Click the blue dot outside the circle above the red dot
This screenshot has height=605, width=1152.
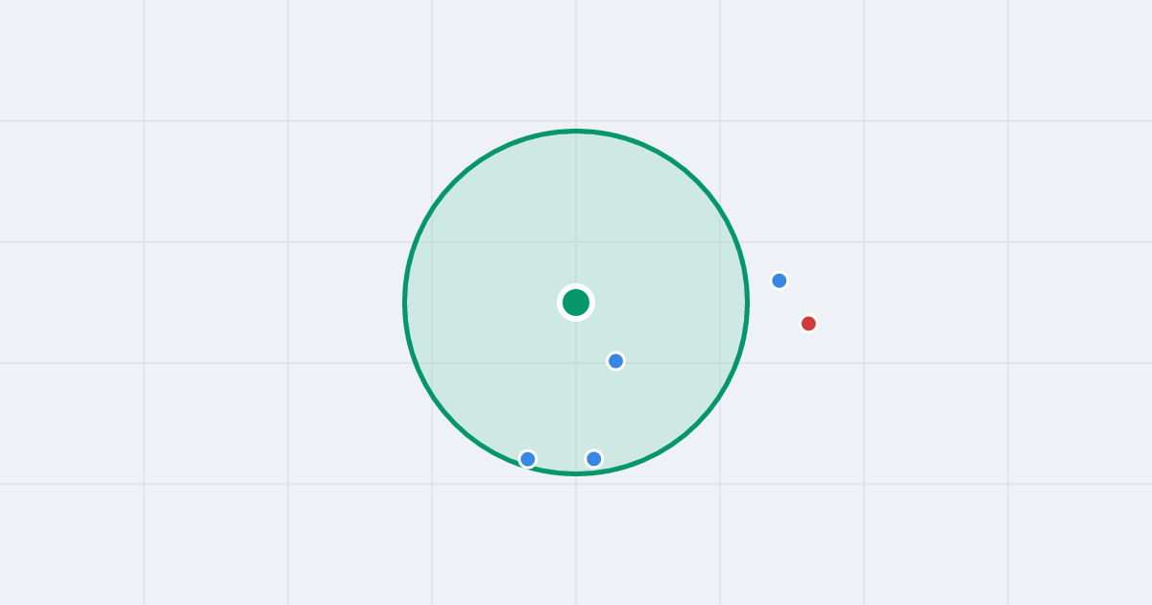(x=779, y=280)
